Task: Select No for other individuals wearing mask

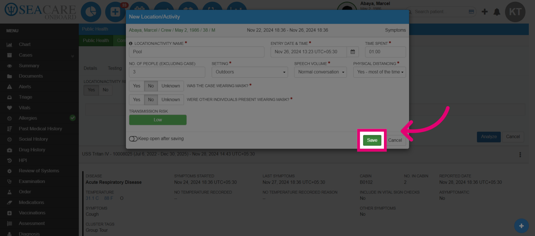Action: point(151,100)
